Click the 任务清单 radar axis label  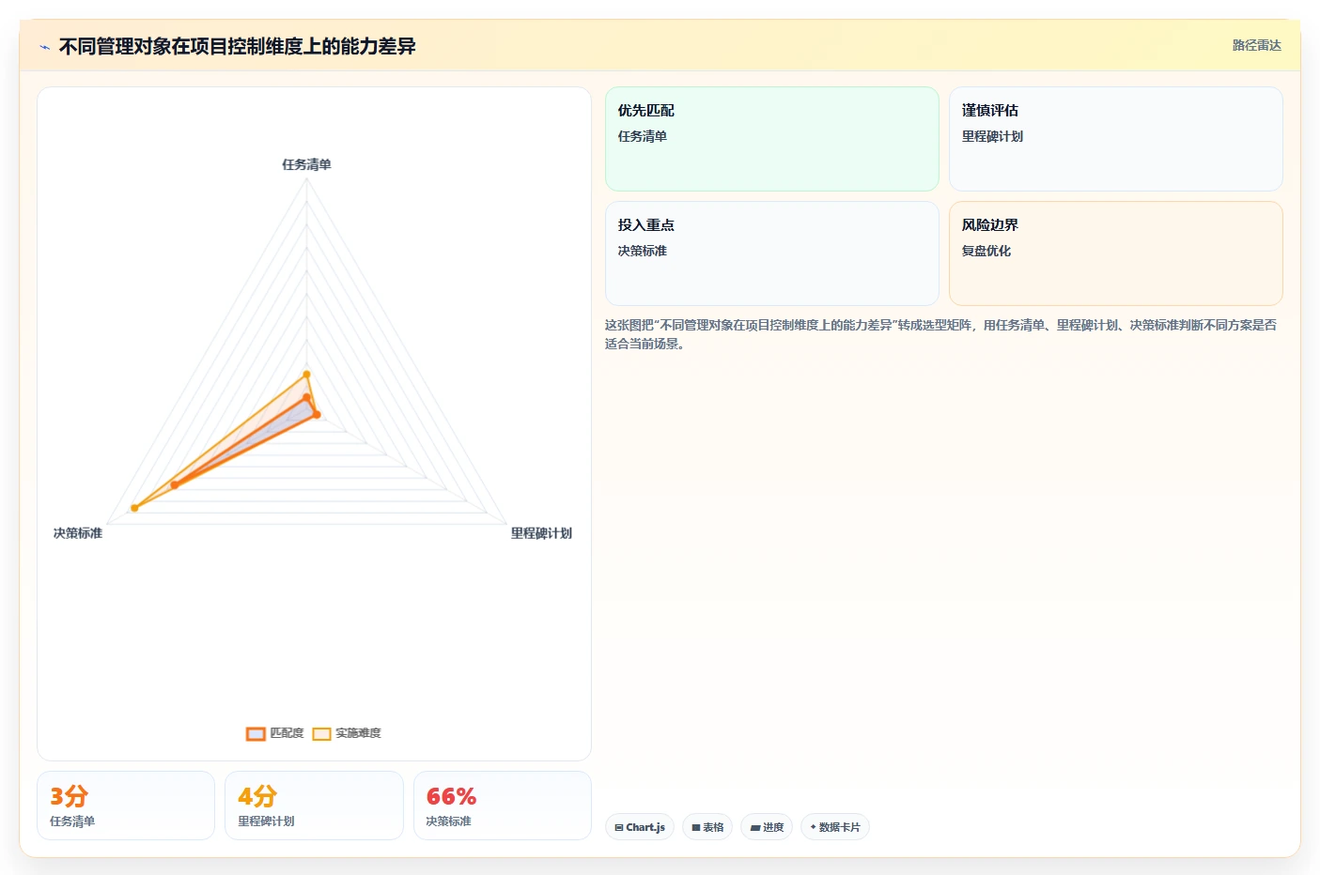[306, 164]
